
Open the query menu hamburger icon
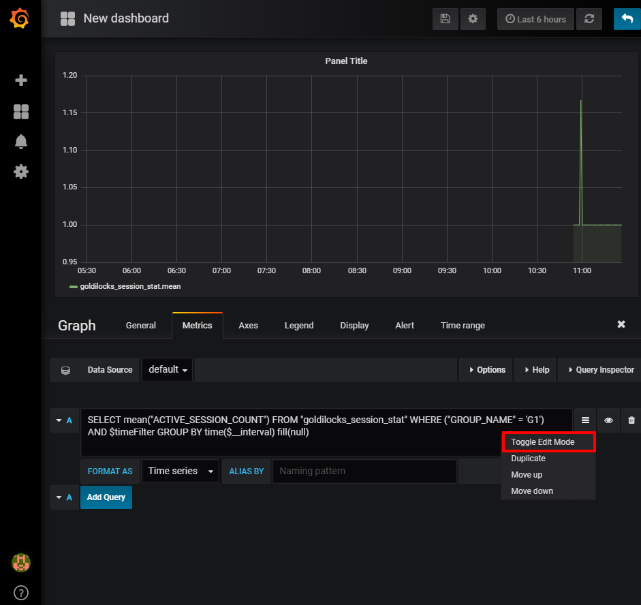pos(585,420)
